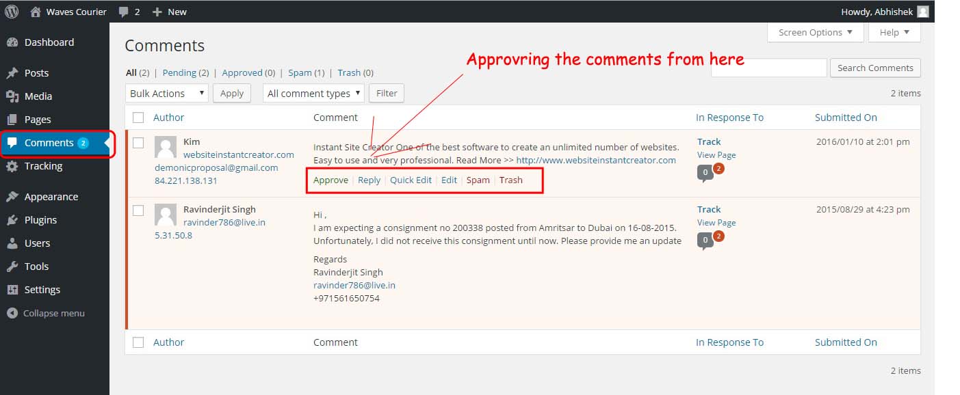
Task: Open the comments bubble in admin bar
Action: [123, 12]
